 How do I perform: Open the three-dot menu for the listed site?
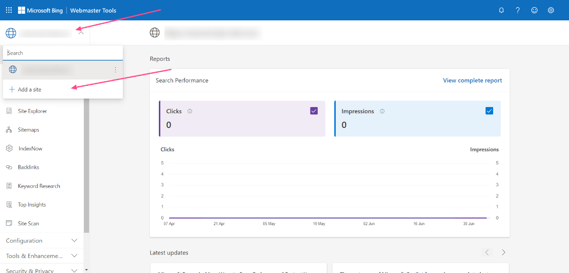(115, 70)
